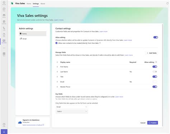Open Learn more link in Allow editing description
The image size is (170, 134).
(x=128, y=40)
